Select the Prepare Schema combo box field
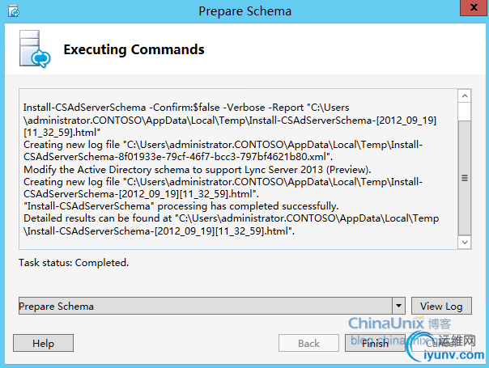The width and height of the screenshot is (489, 368). 212,306
